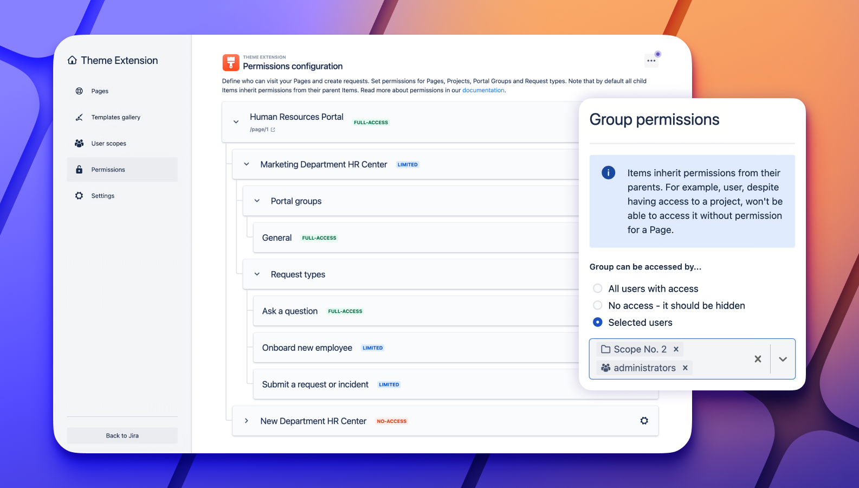Select the General portal group row
Screen dimensions: 859x488
coord(416,237)
